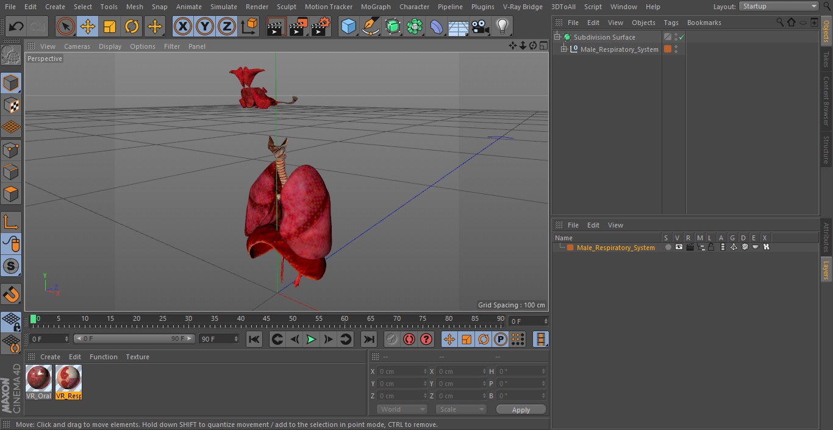Open the material manager Texture menu
This screenshot has height=430, width=833.
137,357
